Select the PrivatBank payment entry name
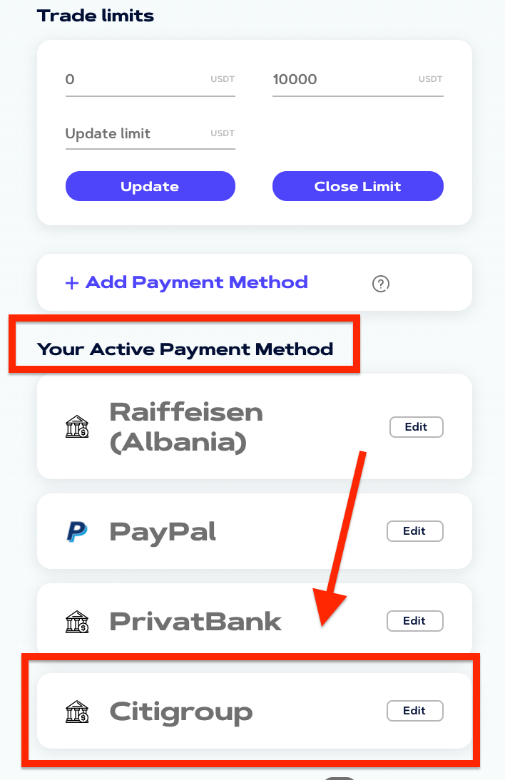Viewport: 505px width, 780px height. [195, 621]
